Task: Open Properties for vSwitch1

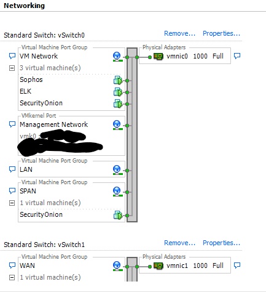Action: click(221, 243)
